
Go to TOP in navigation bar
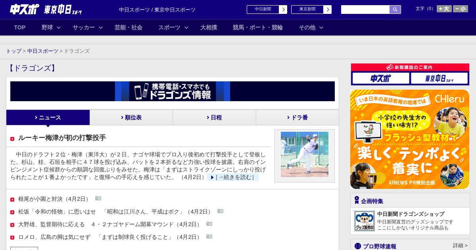[20, 27]
